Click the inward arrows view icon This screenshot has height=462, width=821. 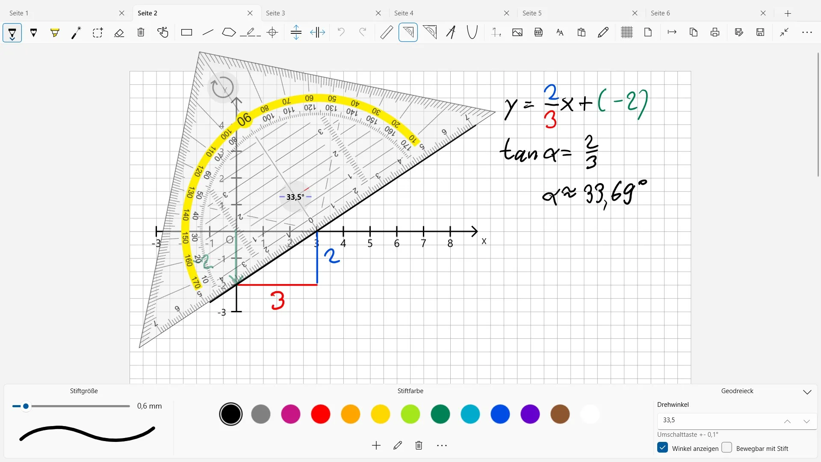(784, 33)
